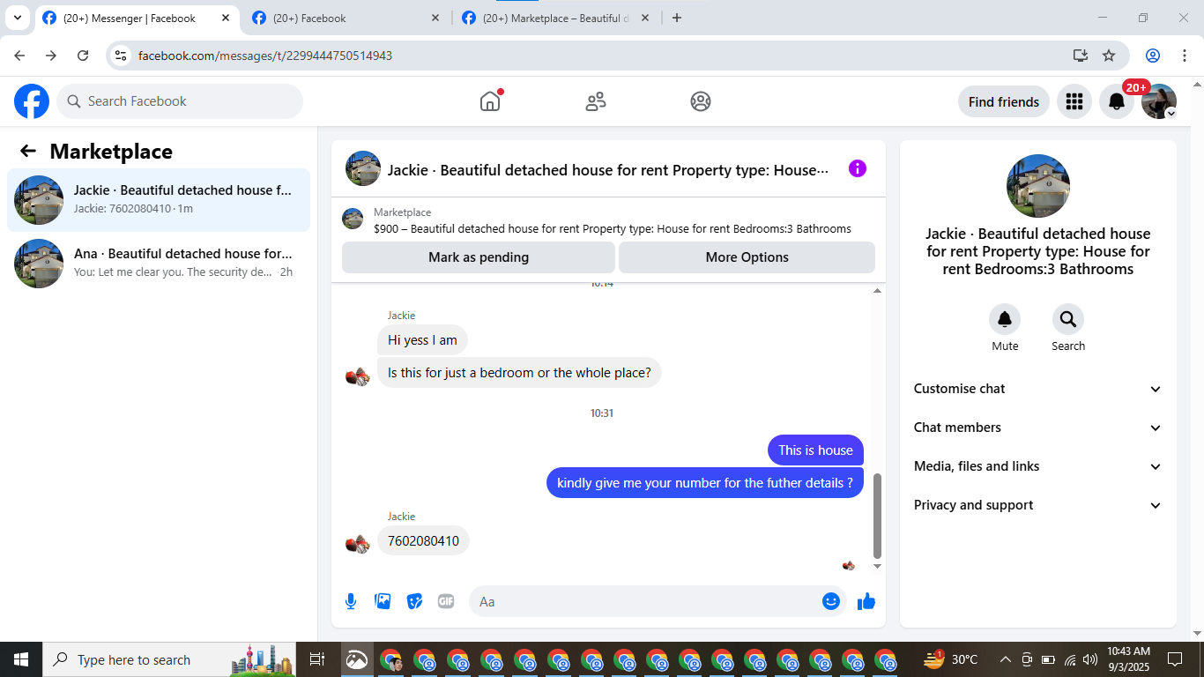Click the bedroom or whole place message
The height and width of the screenshot is (677, 1204).
[x=519, y=373]
